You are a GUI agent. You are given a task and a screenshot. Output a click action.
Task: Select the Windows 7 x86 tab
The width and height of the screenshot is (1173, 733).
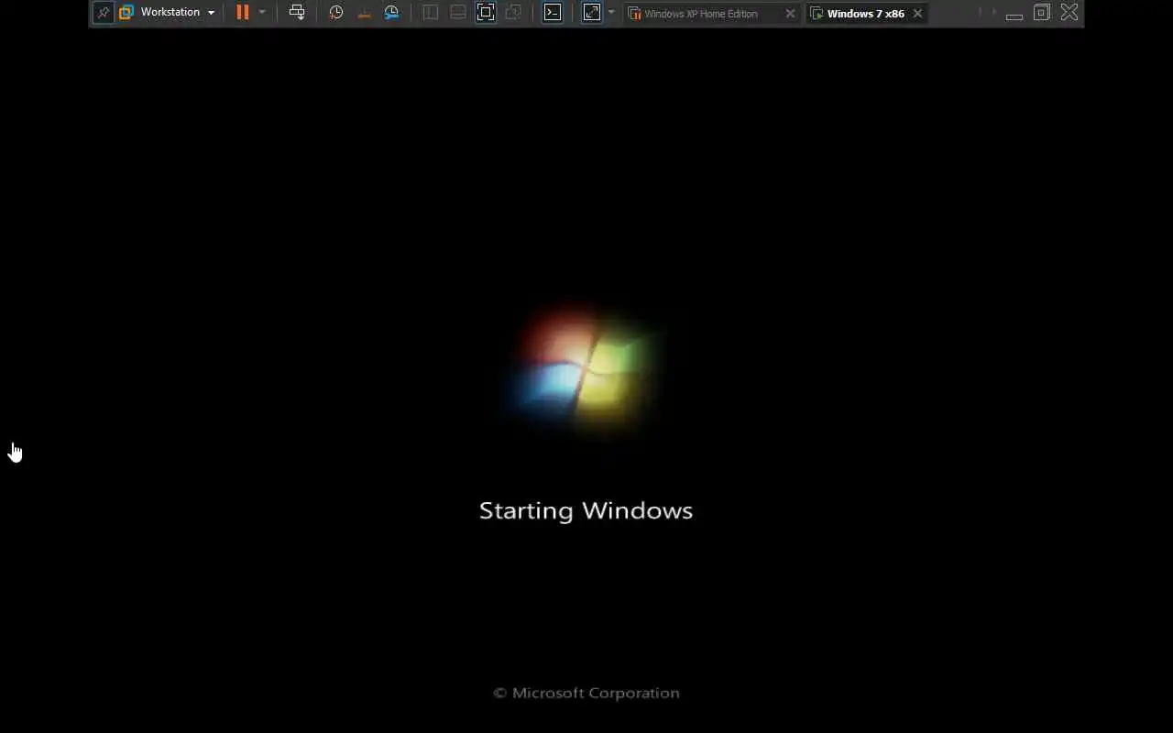866,14
